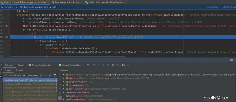Click the Download... sources link
Screen dimensions: 236x102
[x=213, y=7]
